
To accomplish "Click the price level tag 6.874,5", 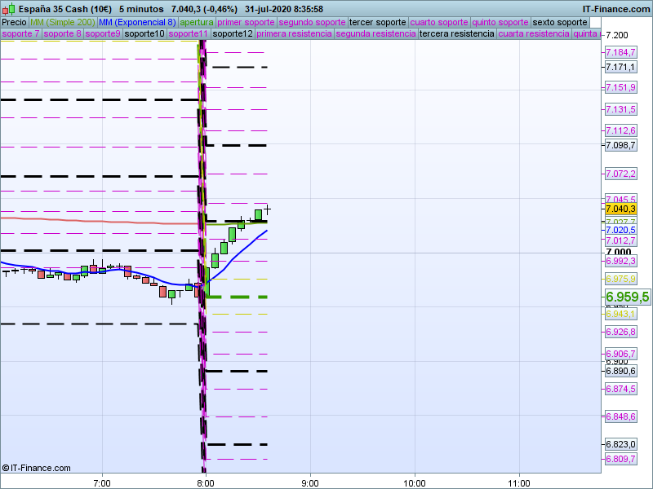I will pos(621,390).
